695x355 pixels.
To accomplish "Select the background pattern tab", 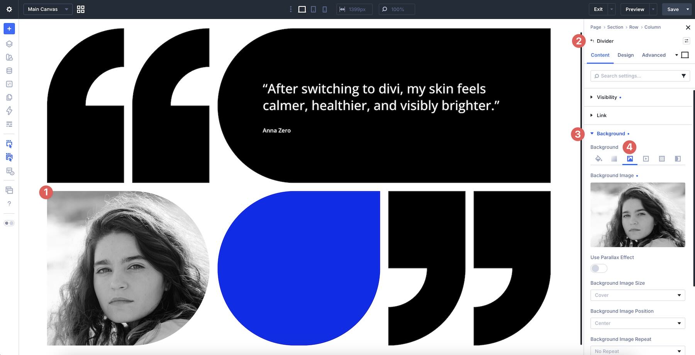I will (x=662, y=159).
